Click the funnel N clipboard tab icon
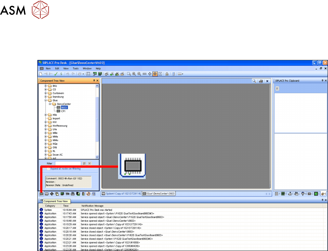328x251 pixels. 303,194
